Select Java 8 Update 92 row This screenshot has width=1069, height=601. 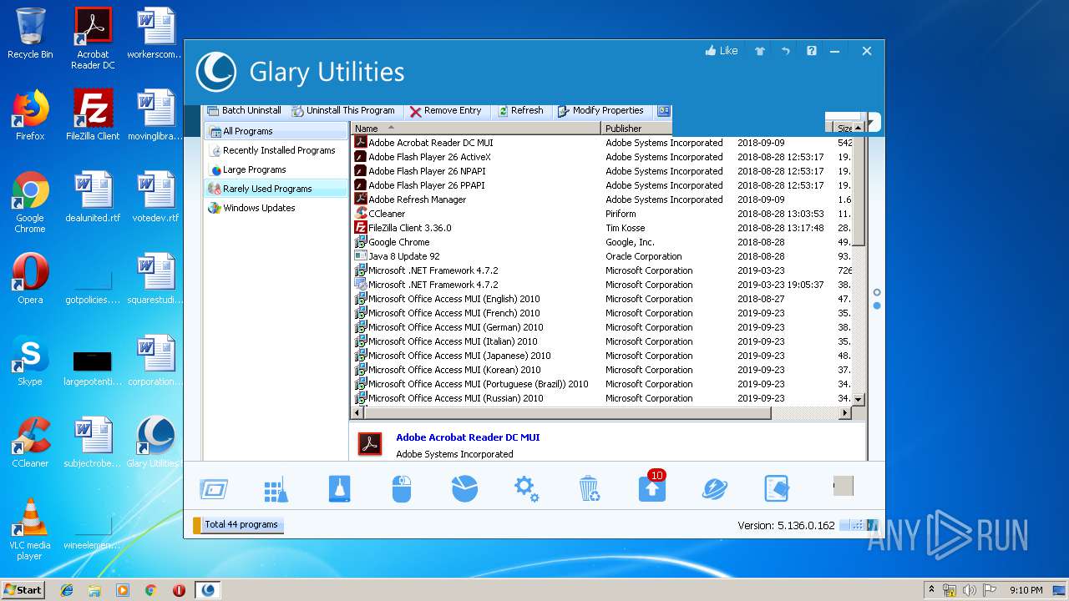(x=602, y=256)
